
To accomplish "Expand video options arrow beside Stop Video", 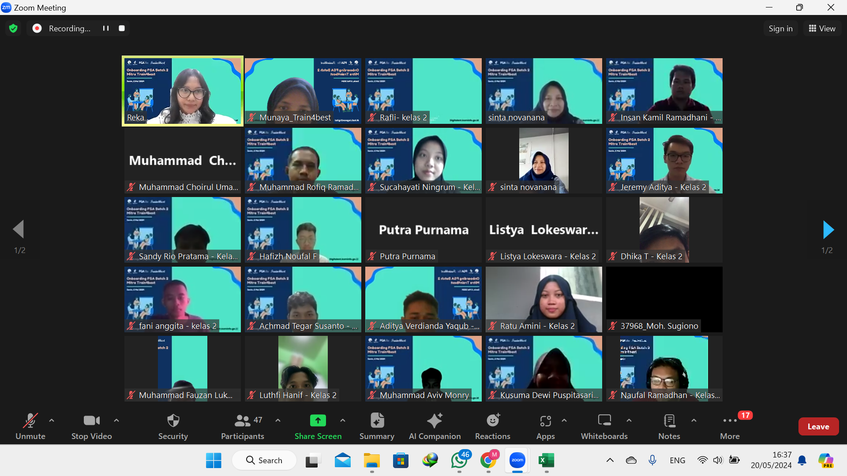I will pyautogui.click(x=116, y=420).
